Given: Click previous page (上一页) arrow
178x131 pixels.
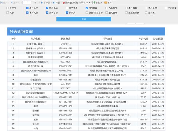Looking at the screenshot, I should click(x=12, y=3).
